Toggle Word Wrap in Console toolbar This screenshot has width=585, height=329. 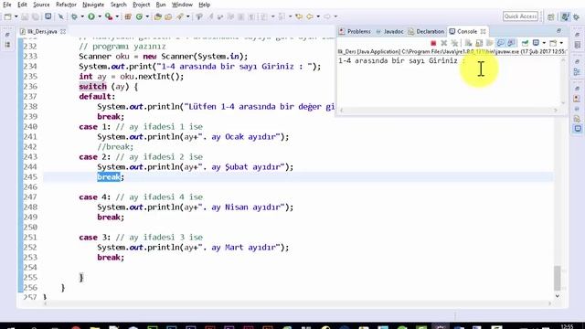coord(490,43)
